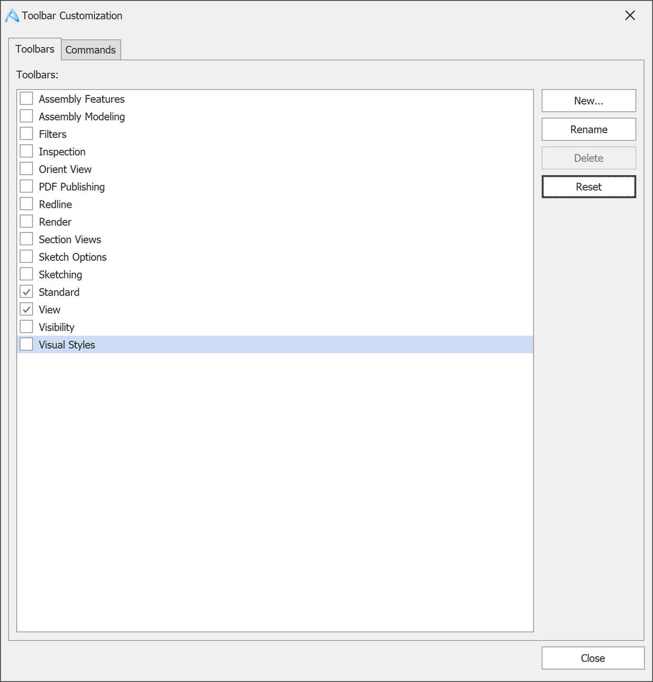Turn on the PDF Publishing toolbar
The width and height of the screenshot is (653, 682).
coord(26,186)
